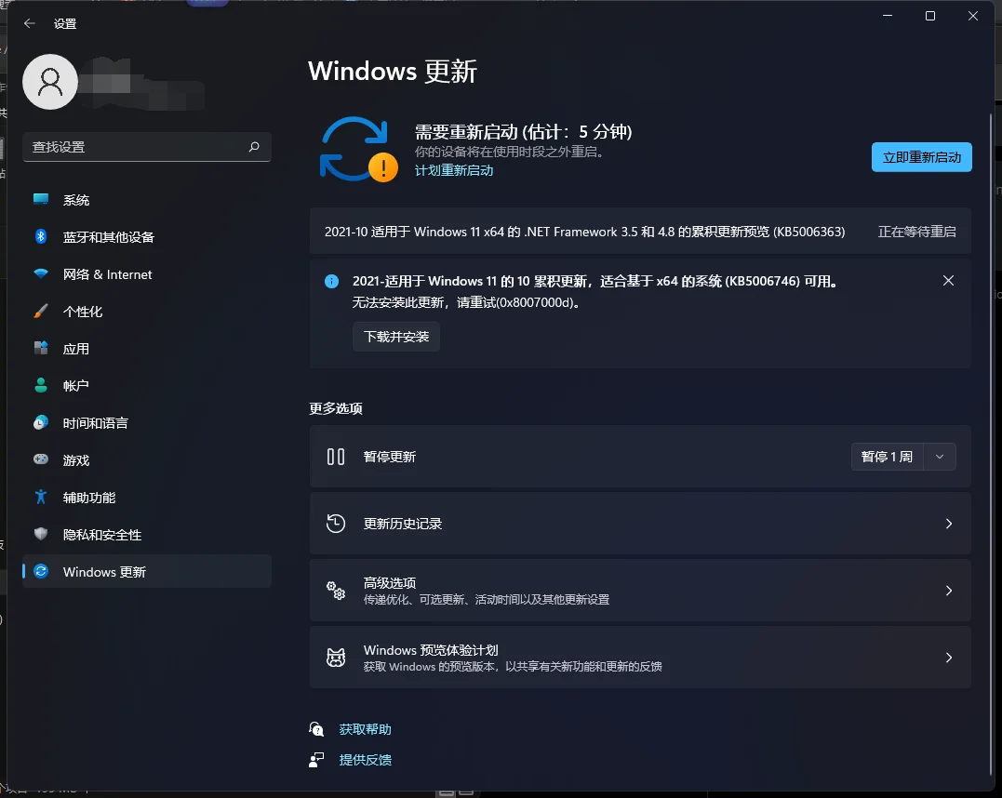Click 立即重新启动 button

click(921, 157)
